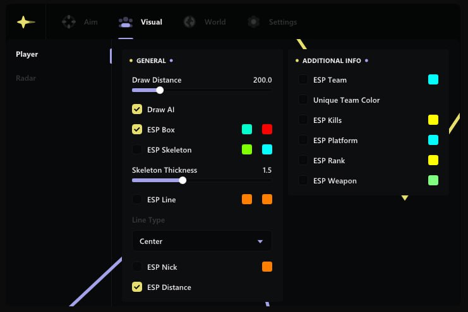Open the red ESP Box color swatch

pos(267,129)
